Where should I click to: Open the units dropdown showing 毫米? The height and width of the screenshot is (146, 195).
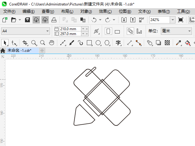[x=176, y=31]
